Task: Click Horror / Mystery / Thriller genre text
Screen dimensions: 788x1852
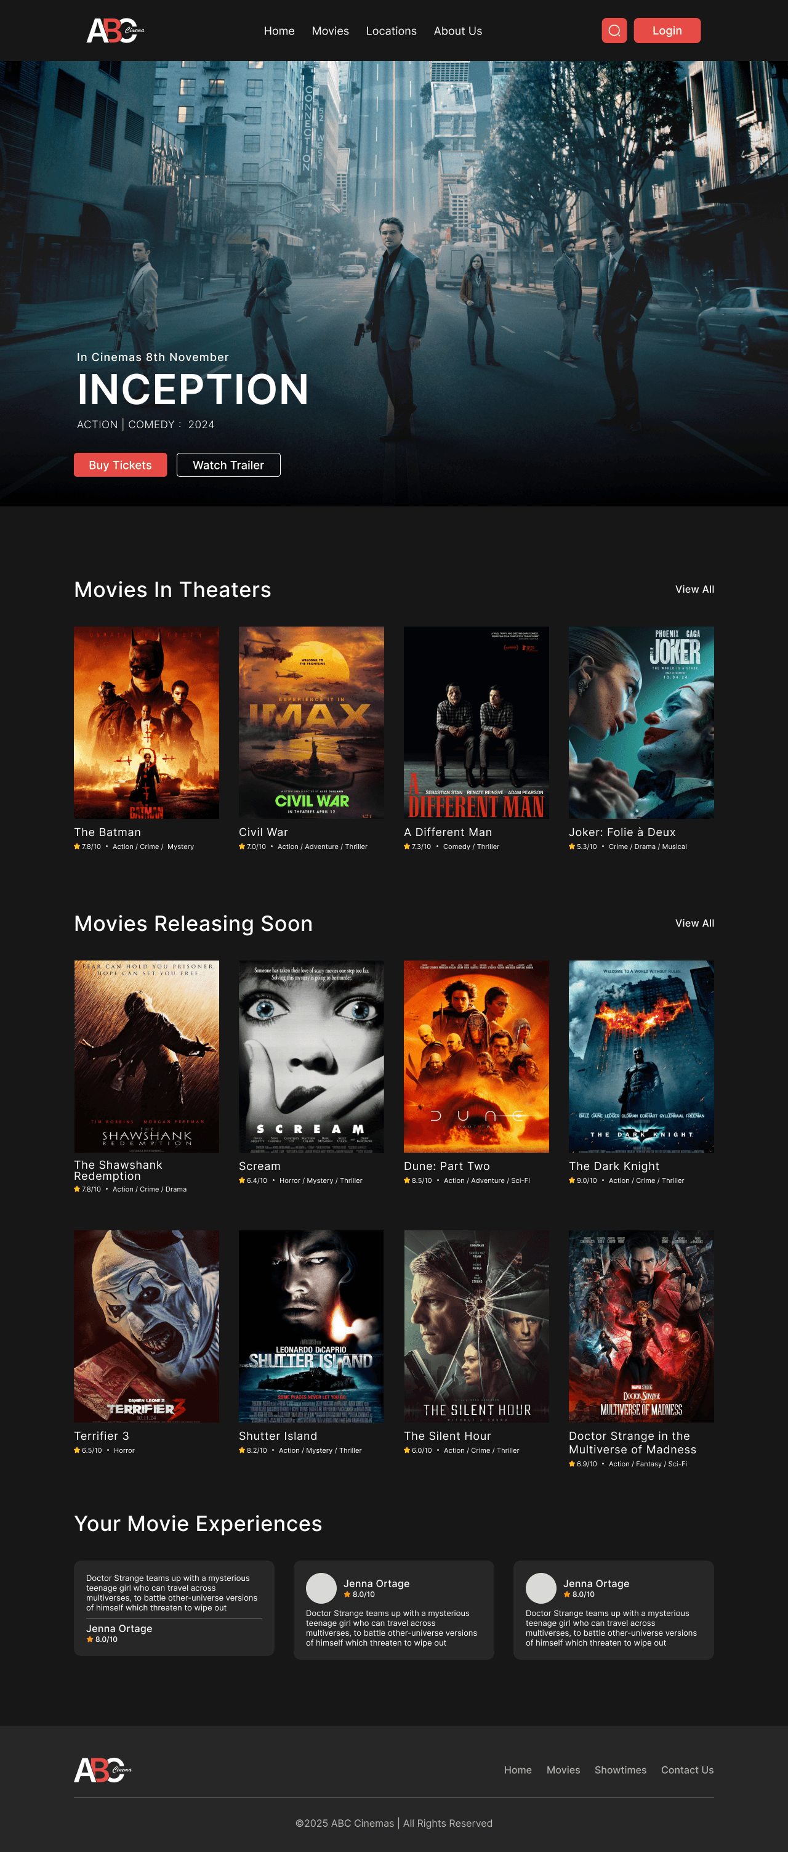Action: [321, 1180]
